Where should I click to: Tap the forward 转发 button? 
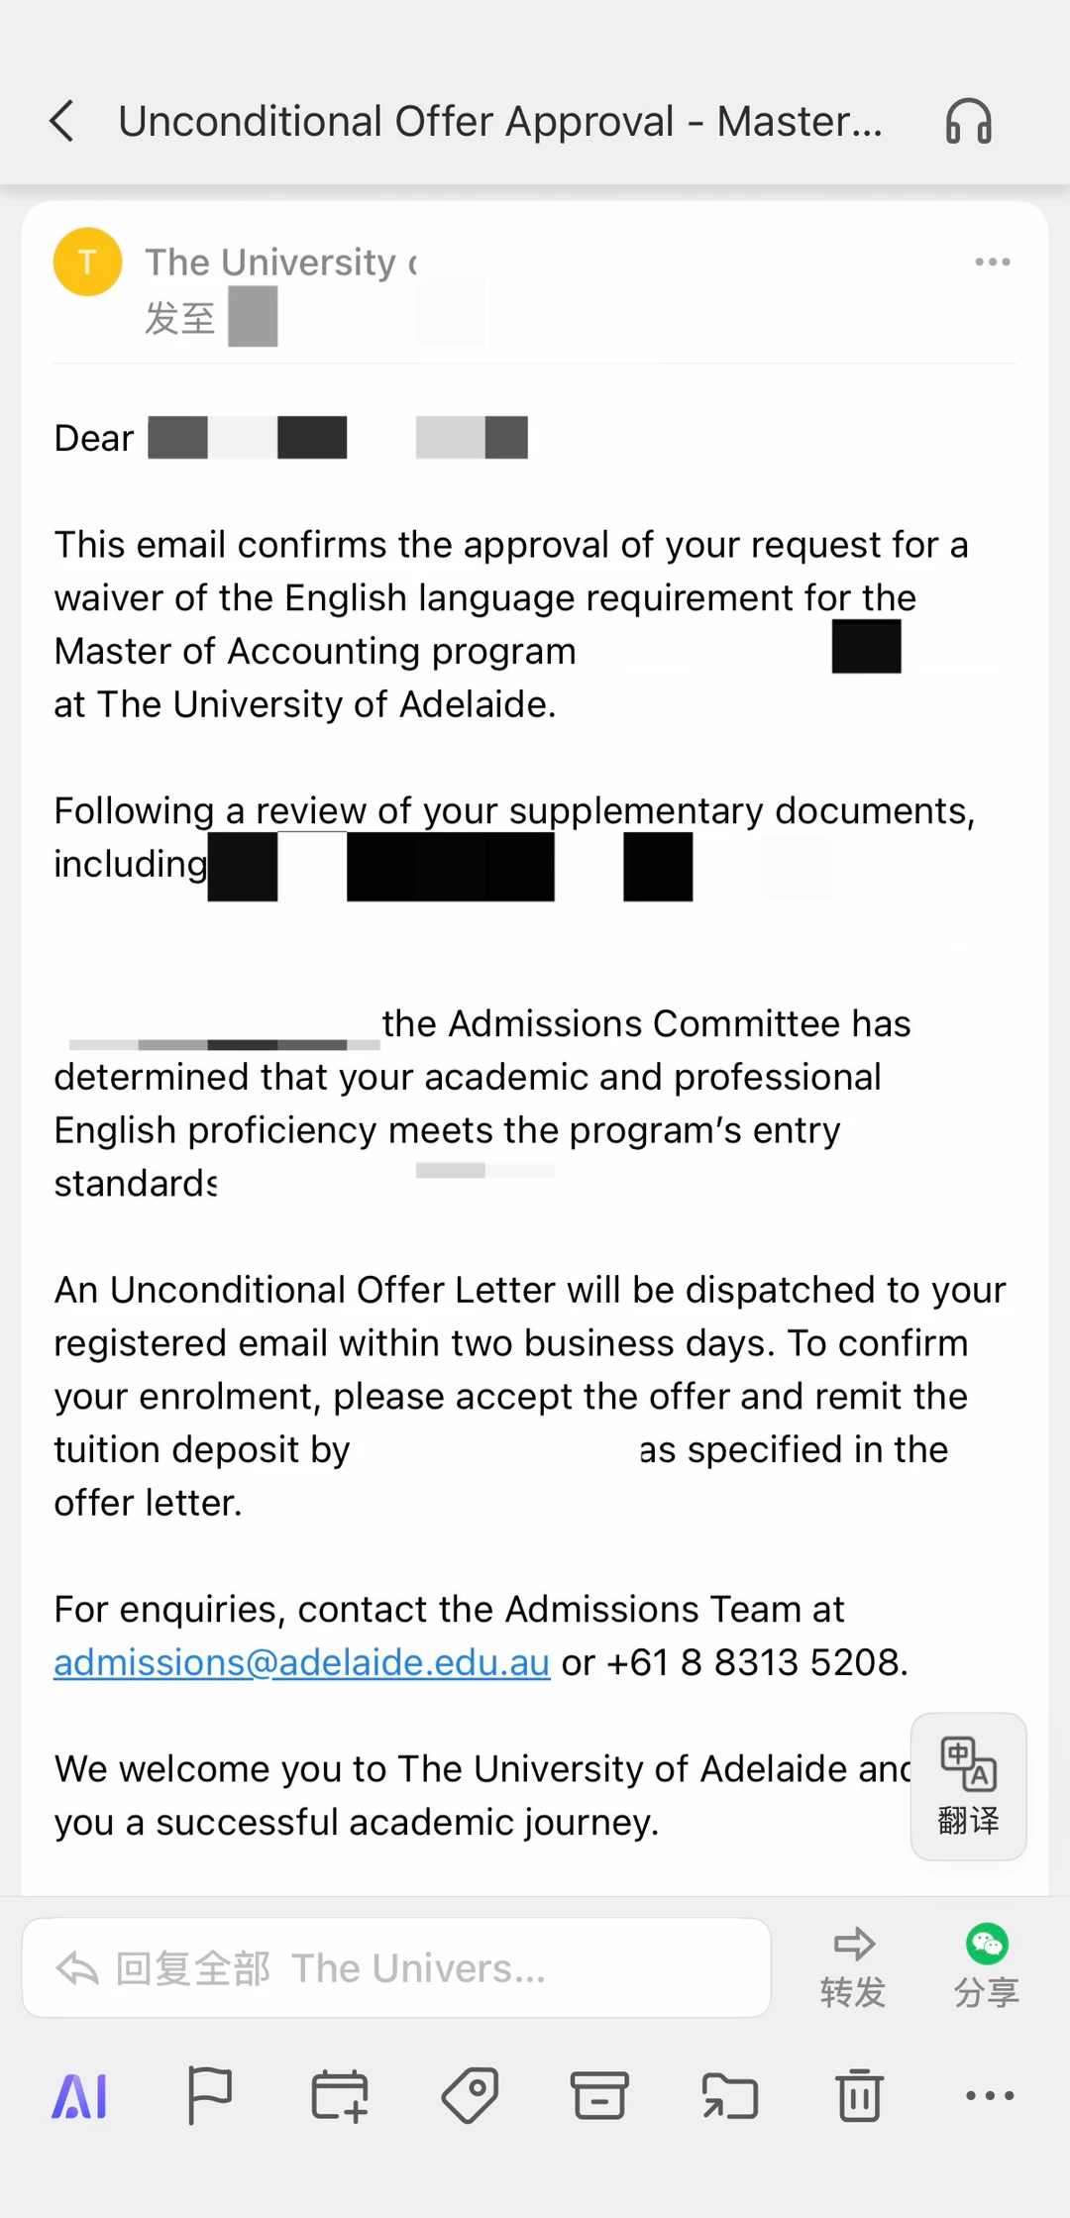click(852, 1966)
